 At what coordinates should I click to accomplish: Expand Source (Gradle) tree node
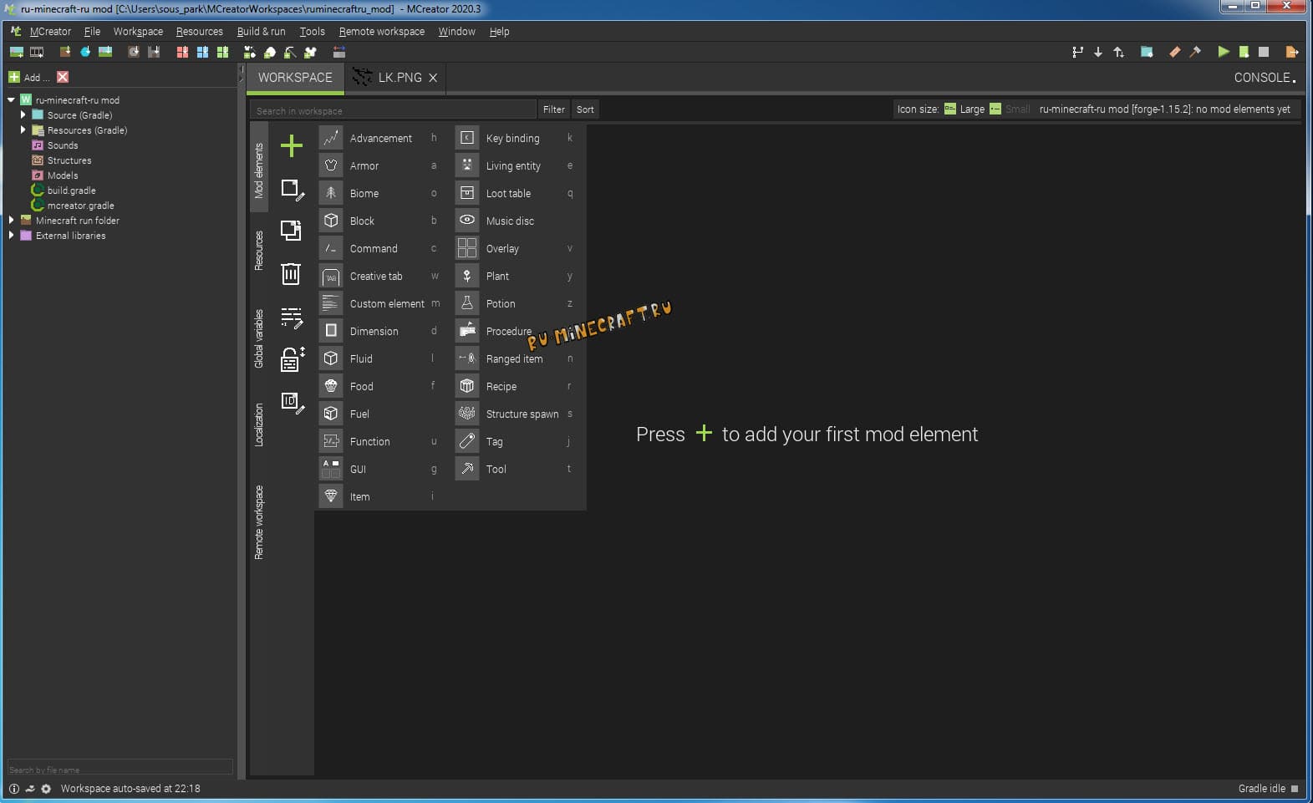[23, 114]
